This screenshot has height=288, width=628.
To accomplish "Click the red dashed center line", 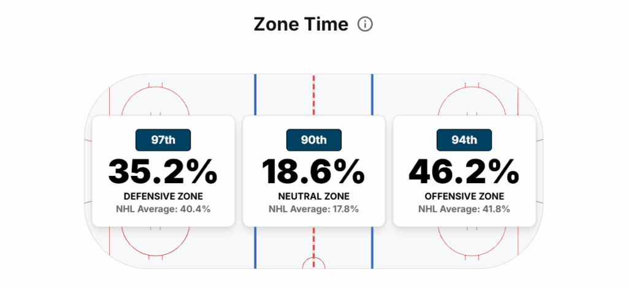I will click(x=314, y=95).
